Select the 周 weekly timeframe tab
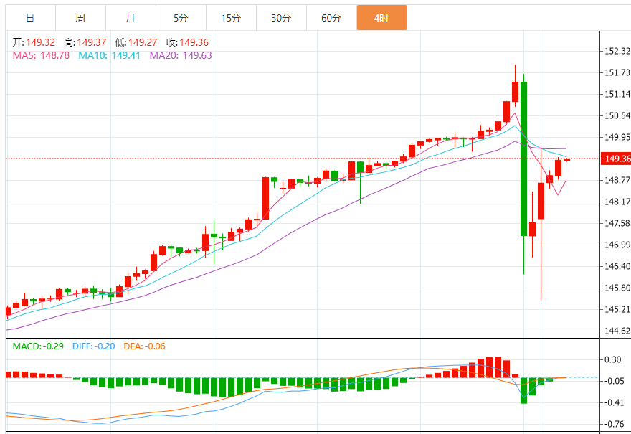Screen dimensions: 631x434 [80, 18]
